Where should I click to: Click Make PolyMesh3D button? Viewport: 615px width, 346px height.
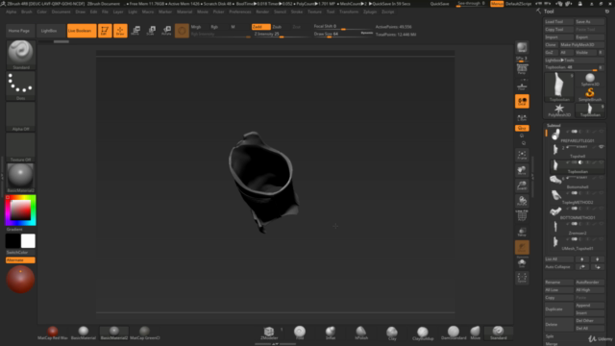click(x=581, y=45)
